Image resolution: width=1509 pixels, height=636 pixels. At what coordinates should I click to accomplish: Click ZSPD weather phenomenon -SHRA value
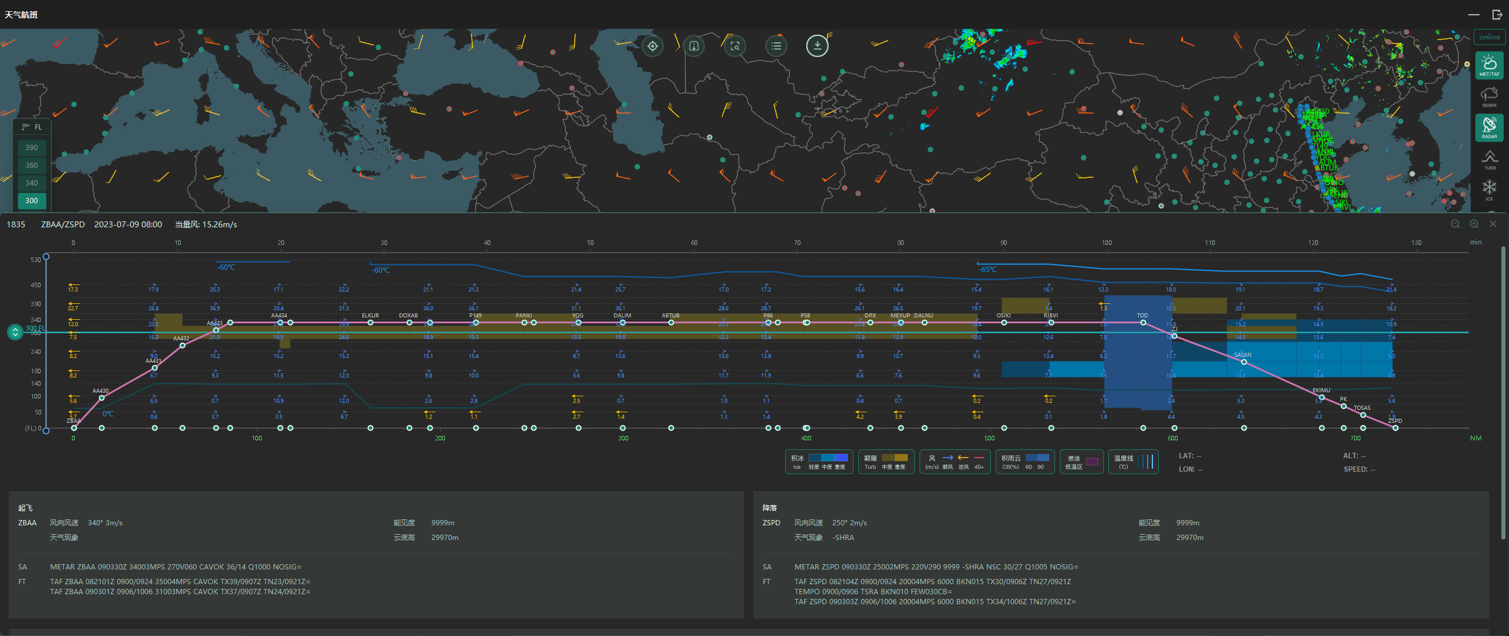click(843, 538)
